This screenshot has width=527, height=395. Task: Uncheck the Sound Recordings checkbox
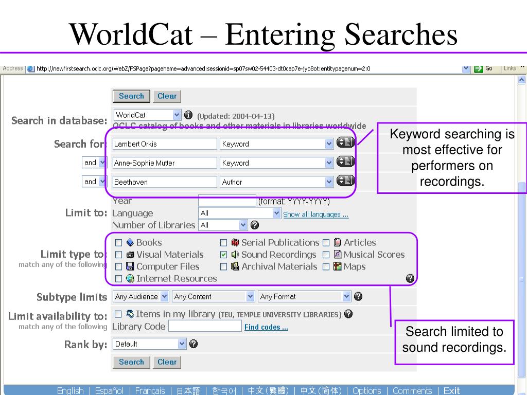[223, 255]
